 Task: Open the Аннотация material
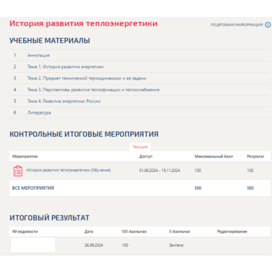click(x=39, y=55)
